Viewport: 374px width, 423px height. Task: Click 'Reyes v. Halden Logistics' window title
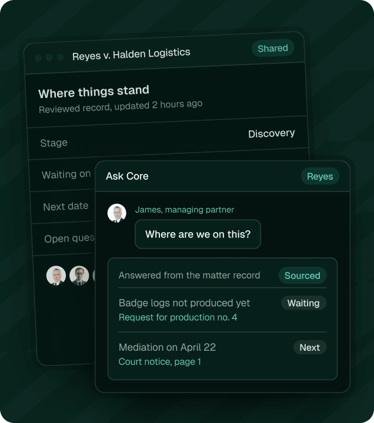point(131,54)
